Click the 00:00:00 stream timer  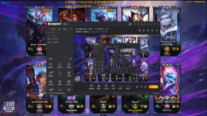tap(156, 93)
